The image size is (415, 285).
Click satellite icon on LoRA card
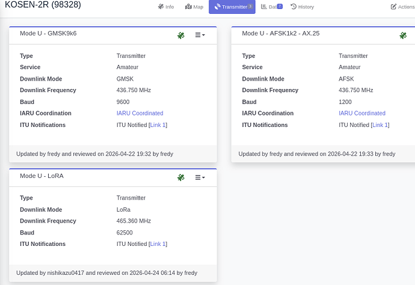click(181, 177)
